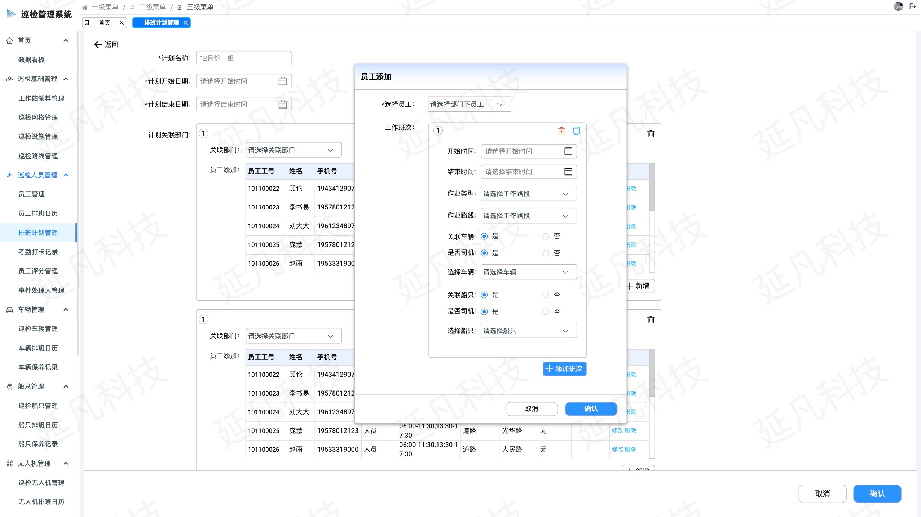921x517 pixels.
Task: Open the 作业类型 dropdown
Action: (x=528, y=194)
